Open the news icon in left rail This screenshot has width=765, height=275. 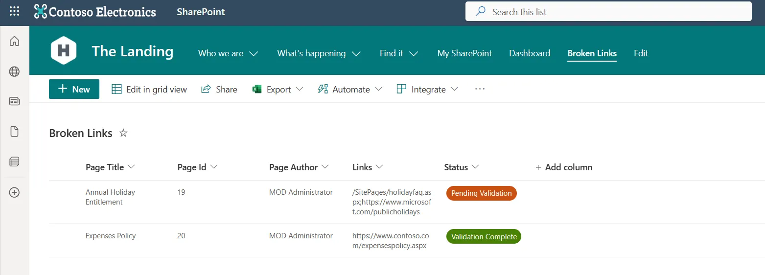point(15,101)
